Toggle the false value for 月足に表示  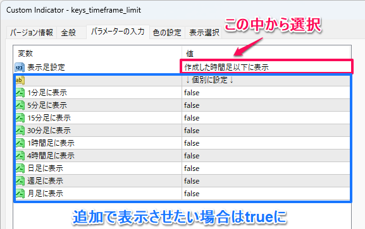266,194
